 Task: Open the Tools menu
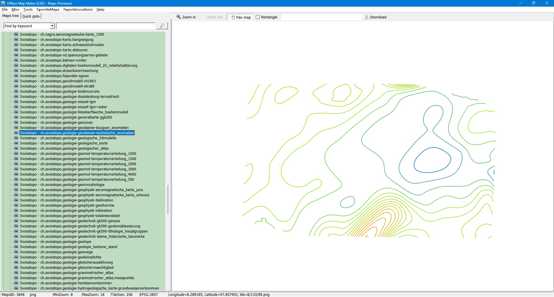pos(28,9)
